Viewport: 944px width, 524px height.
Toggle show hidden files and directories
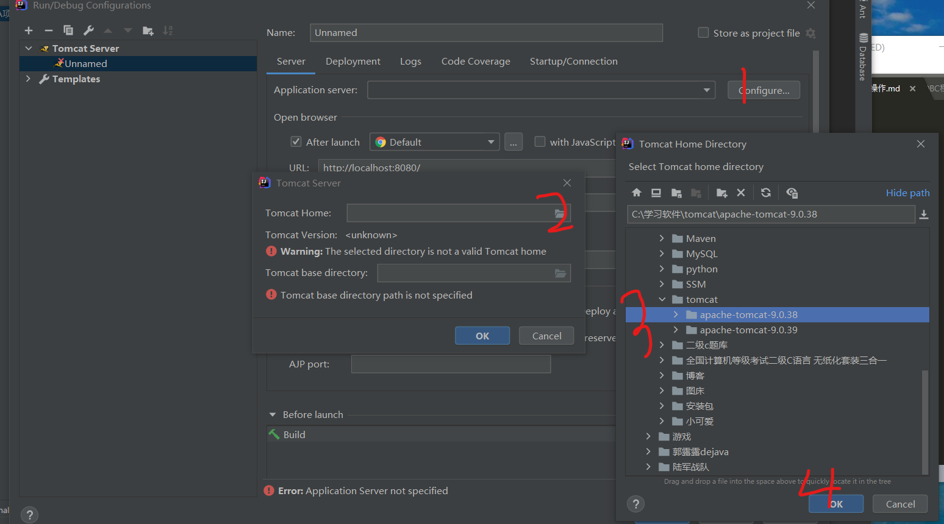click(x=792, y=193)
